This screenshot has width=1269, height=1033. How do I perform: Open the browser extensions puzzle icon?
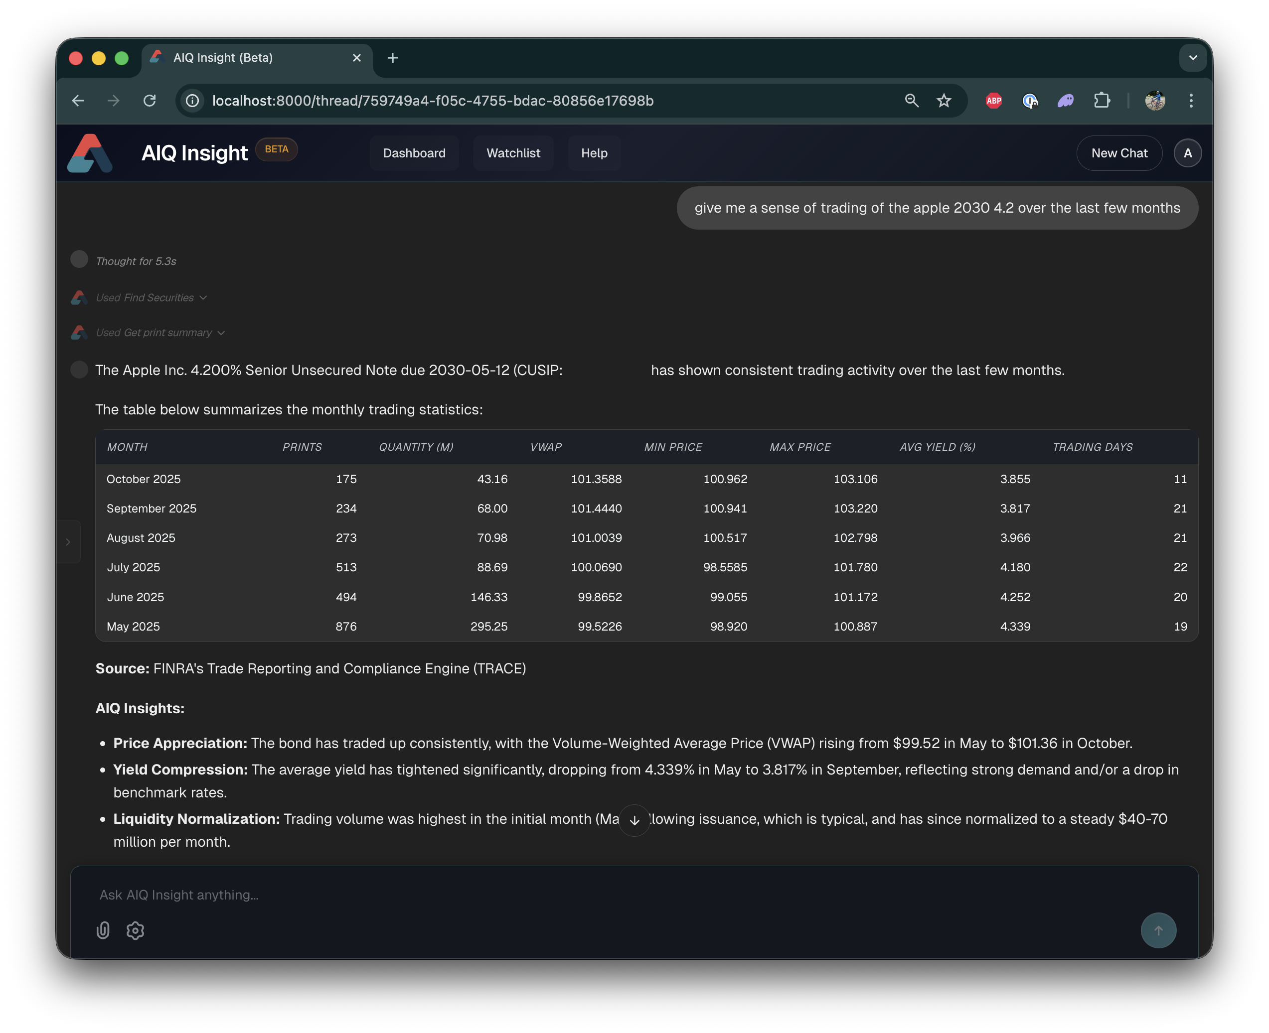pyautogui.click(x=1102, y=101)
